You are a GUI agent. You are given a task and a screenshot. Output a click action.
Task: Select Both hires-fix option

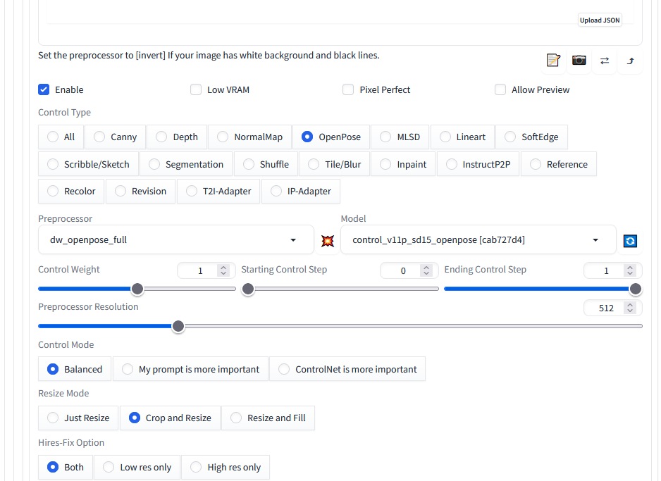click(66, 467)
